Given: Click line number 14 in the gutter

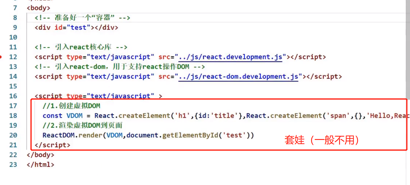Looking at the screenshot, I should (x=13, y=76).
